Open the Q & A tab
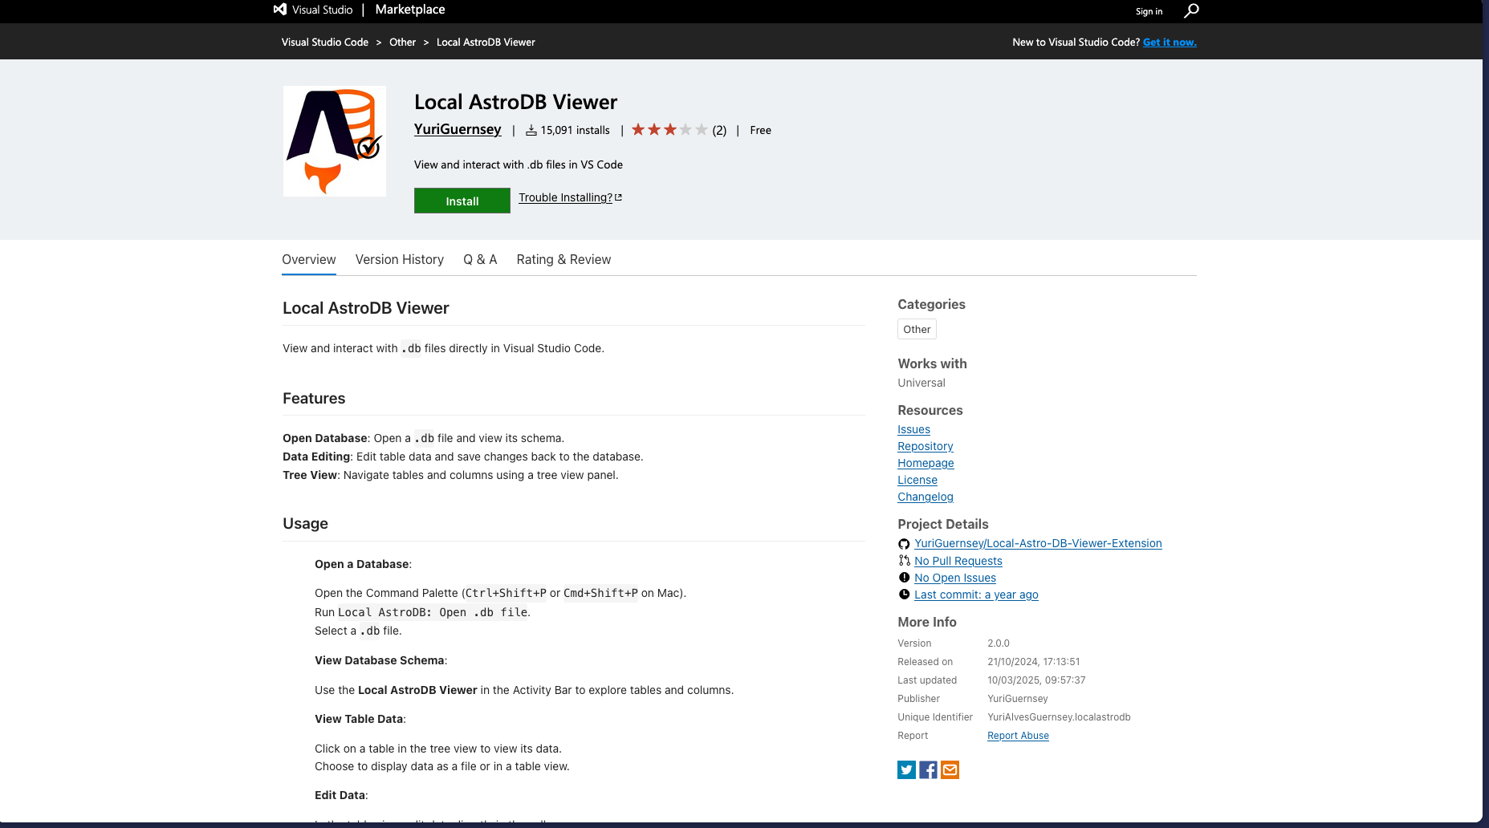This screenshot has width=1489, height=828. tap(480, 259)
